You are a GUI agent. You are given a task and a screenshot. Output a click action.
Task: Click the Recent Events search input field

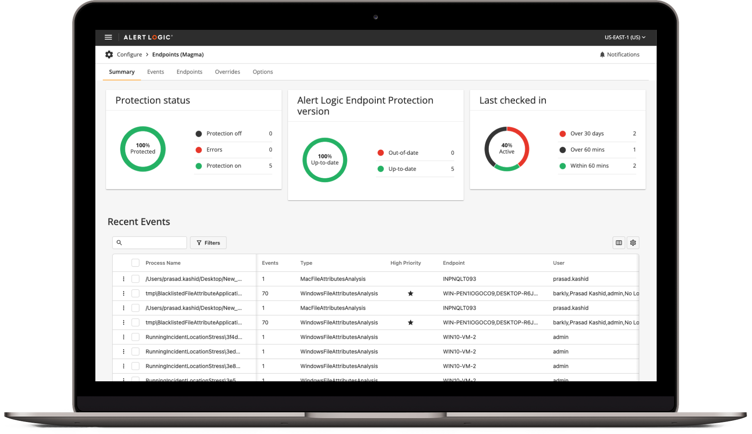(x=154, y=243)
